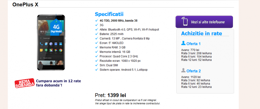Click the red "Nema Dobanda" stamp icon
The image size is (260, 109).
pyautogui.click(x=24, y=83)
